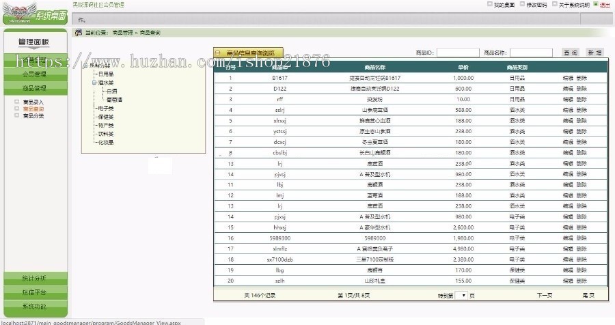Click the red 退出 logout link
Screen dimensions: 615x325
click(x=605, y=5)
